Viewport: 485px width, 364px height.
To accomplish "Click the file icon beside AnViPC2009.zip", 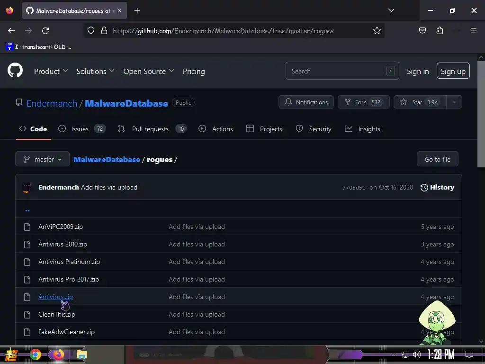I will click(27, 227).
